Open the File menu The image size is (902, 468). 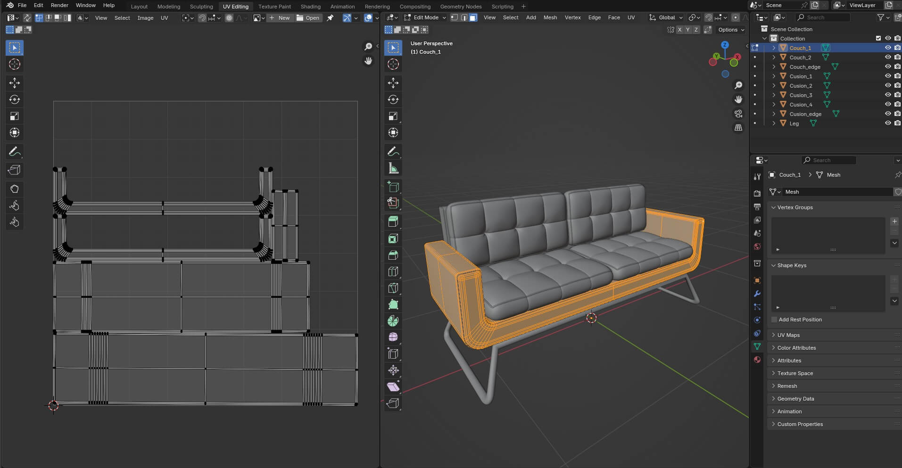pos(22,5)
